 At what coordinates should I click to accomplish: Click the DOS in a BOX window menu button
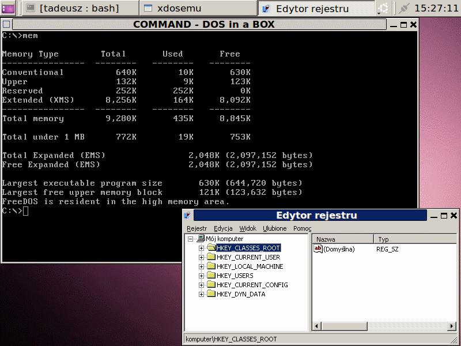point(6,24)
